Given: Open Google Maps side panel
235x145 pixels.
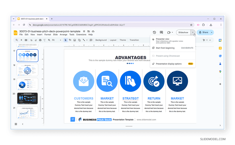Looking at the screenshot, I should click(220, 72).
